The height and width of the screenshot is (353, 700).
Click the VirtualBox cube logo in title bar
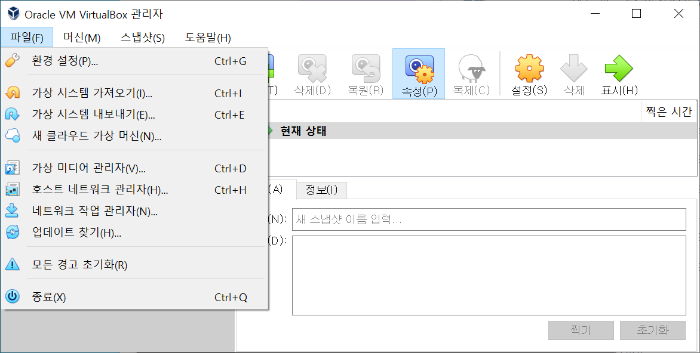tap(13, 14)
